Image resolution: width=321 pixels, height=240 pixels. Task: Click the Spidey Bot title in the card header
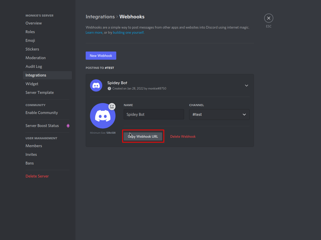click(117, 83)
